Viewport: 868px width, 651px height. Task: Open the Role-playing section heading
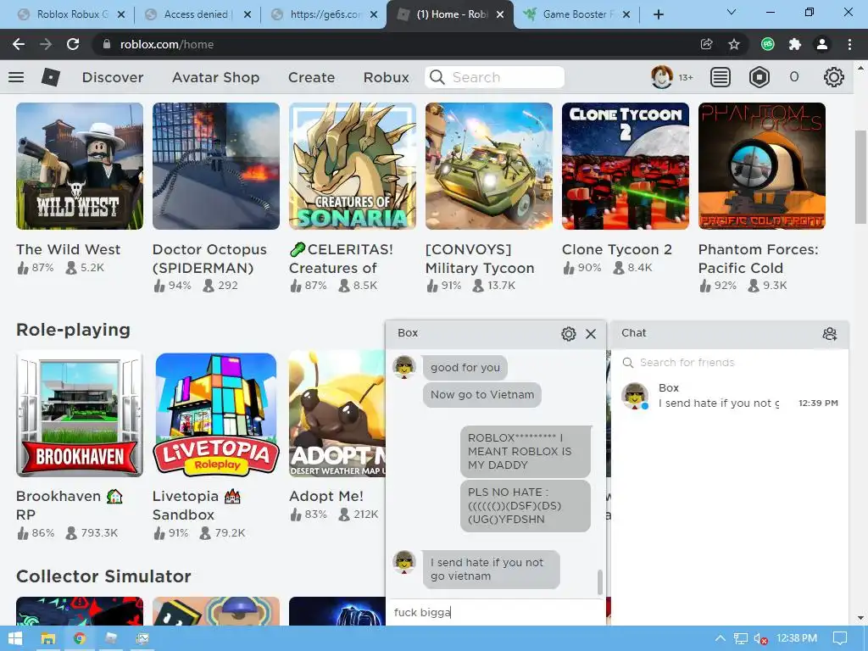point(73,330)
